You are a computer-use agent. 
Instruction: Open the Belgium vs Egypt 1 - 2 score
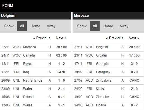pyautogui.click(x=61, y=64)
